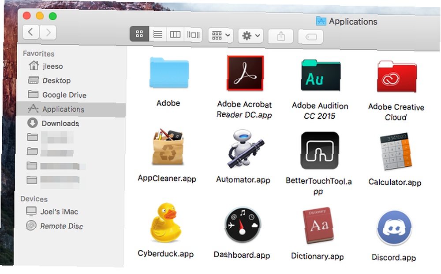441x274 pixels.
Task: Click the 'Calculator.app' name label
Action: [395, 182]
